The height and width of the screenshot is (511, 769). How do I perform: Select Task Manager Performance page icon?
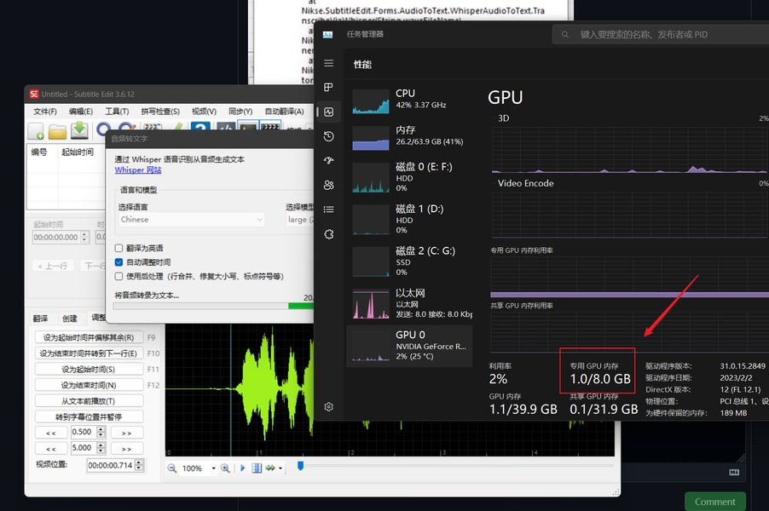tap(328, 112)
